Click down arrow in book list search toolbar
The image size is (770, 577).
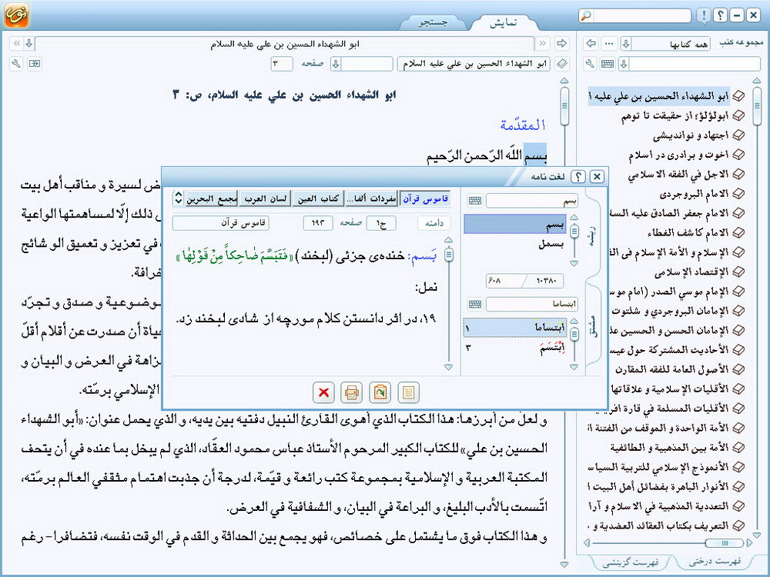click(x=624, y=64)
